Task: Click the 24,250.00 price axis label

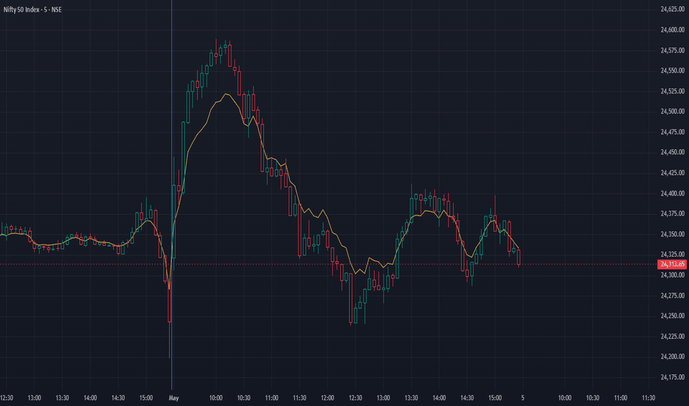Action: pos(672,316)
